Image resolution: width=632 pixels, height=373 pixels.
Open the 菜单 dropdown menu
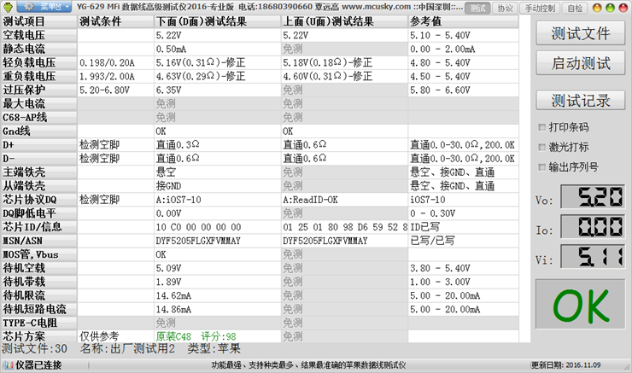(45, 8)
